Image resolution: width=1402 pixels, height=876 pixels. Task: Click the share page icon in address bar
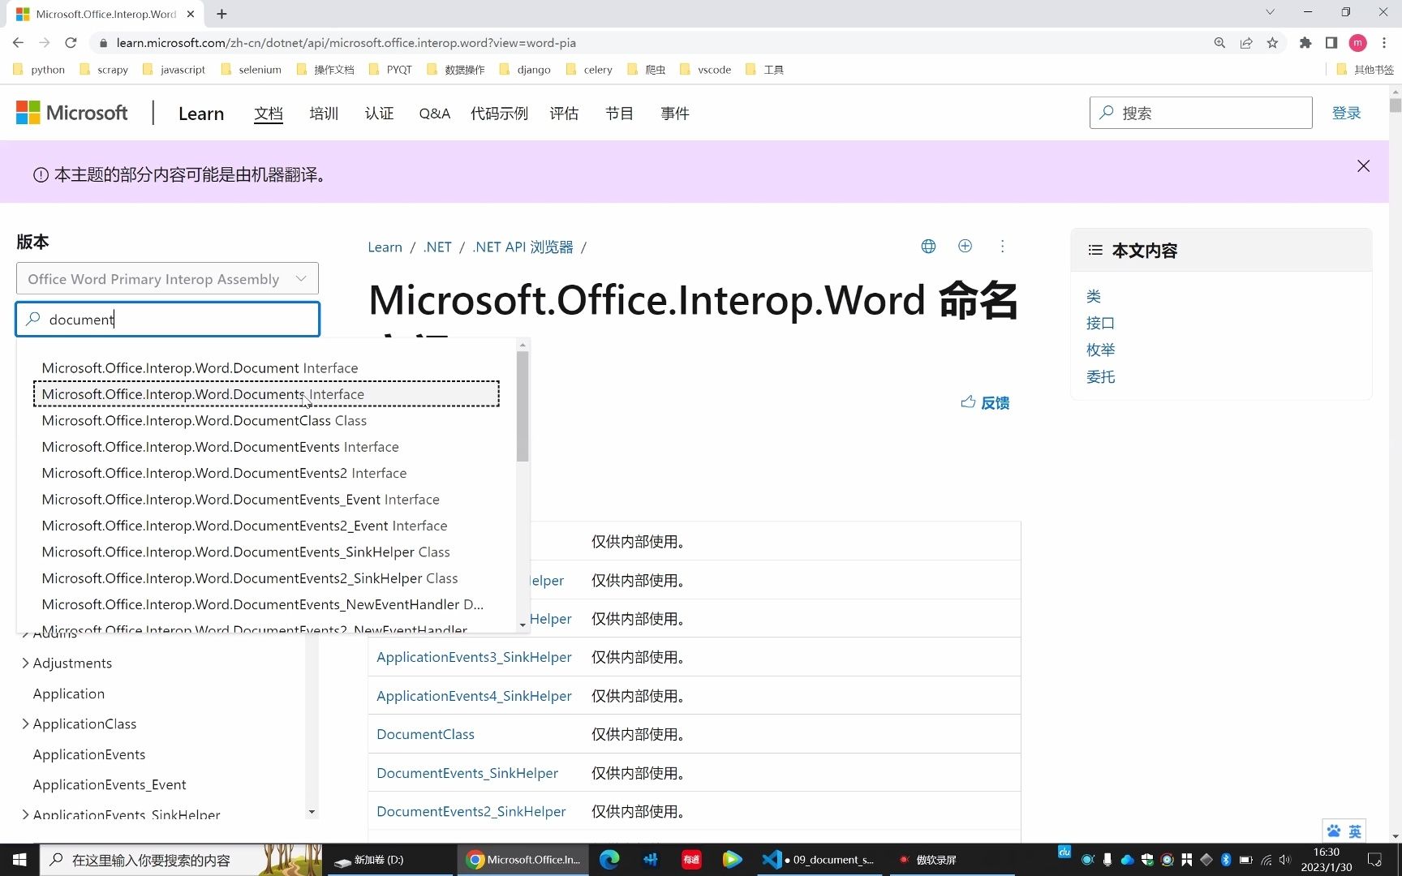point(1246,43)
